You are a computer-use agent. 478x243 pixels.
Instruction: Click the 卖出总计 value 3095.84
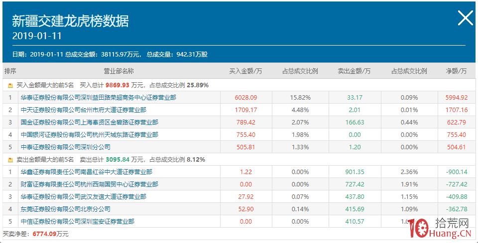click(118, 159)
